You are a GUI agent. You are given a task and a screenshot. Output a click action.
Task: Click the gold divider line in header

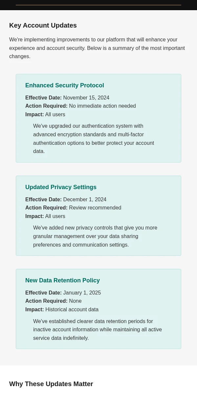pyautogui.click(x=98, y=5)
